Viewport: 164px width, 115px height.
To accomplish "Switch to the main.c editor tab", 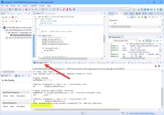I will pos(38,14).
